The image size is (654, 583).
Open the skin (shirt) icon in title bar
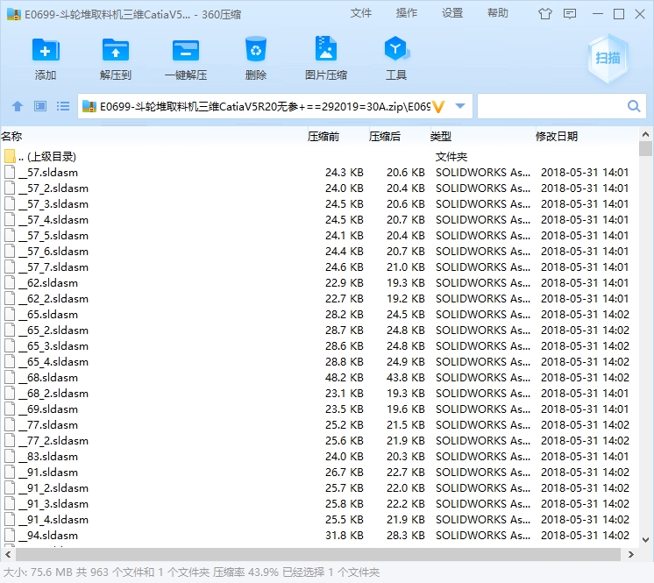(544, 14)
